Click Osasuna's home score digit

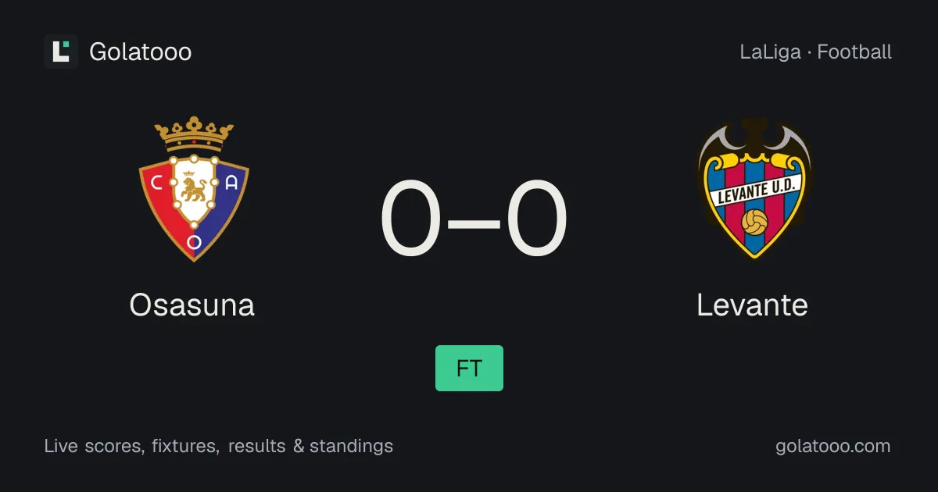pos(411,219)
